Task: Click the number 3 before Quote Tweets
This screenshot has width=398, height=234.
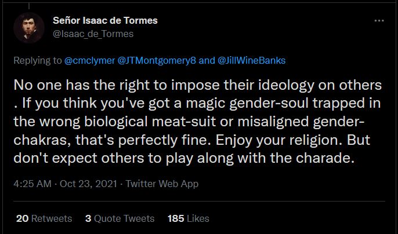Action: click(x=88, y=218)
